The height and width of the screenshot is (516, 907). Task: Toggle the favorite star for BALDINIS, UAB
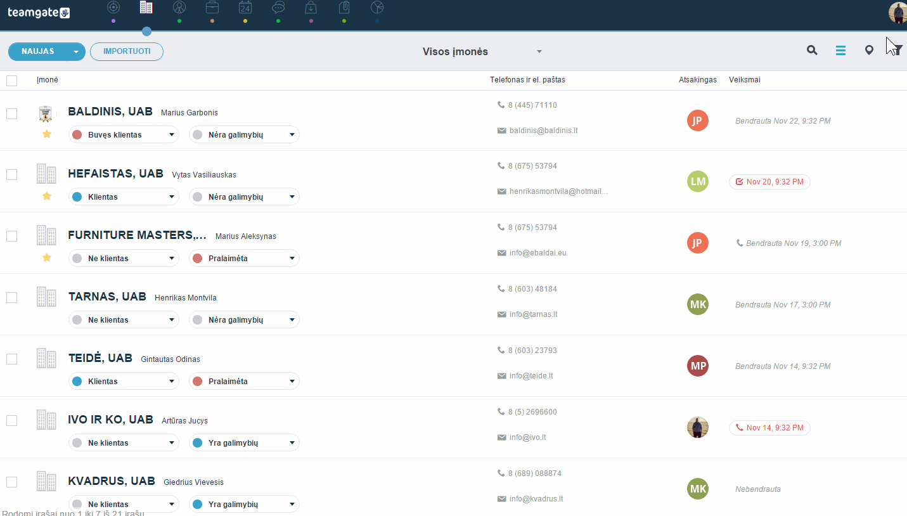(46, 134)
